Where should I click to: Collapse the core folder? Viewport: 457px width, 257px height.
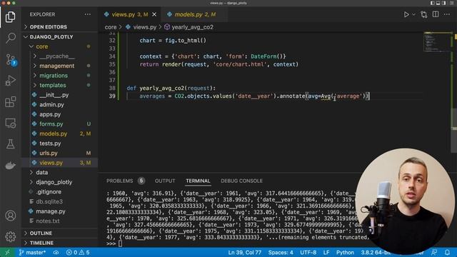[x=60, y=46]
